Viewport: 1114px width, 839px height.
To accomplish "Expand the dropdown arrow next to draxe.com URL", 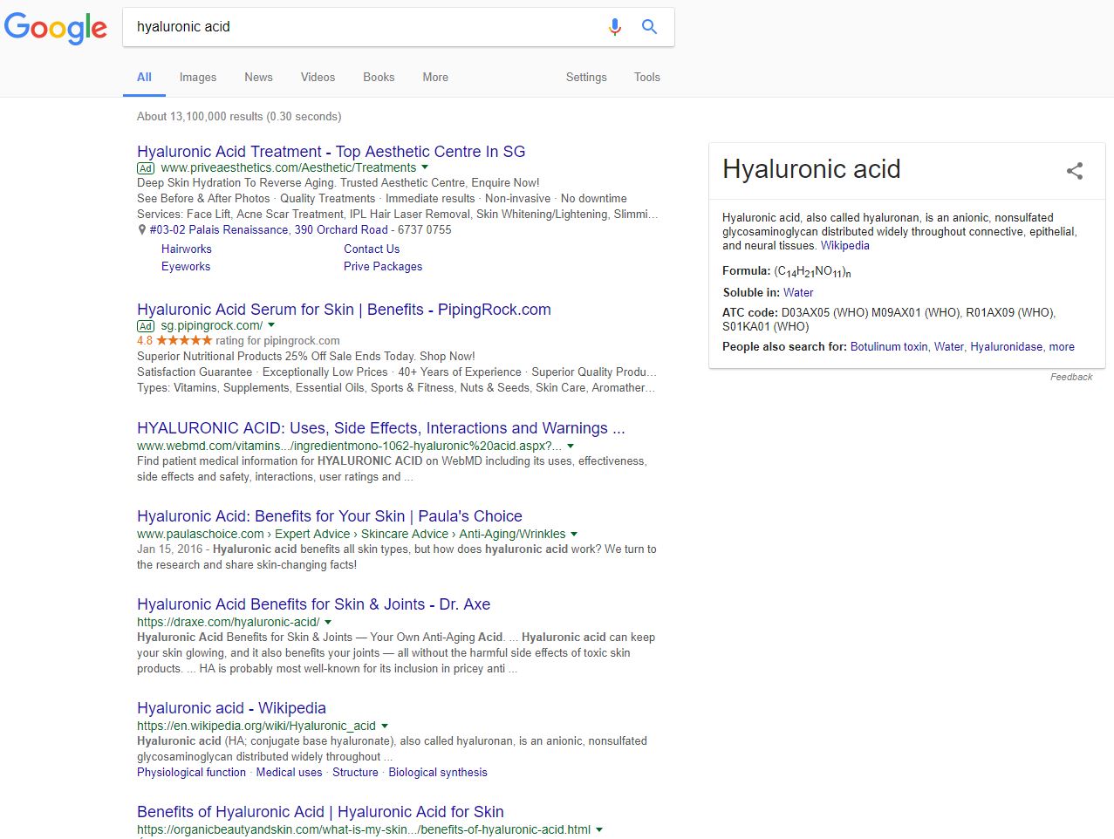I will coord(328,622).
